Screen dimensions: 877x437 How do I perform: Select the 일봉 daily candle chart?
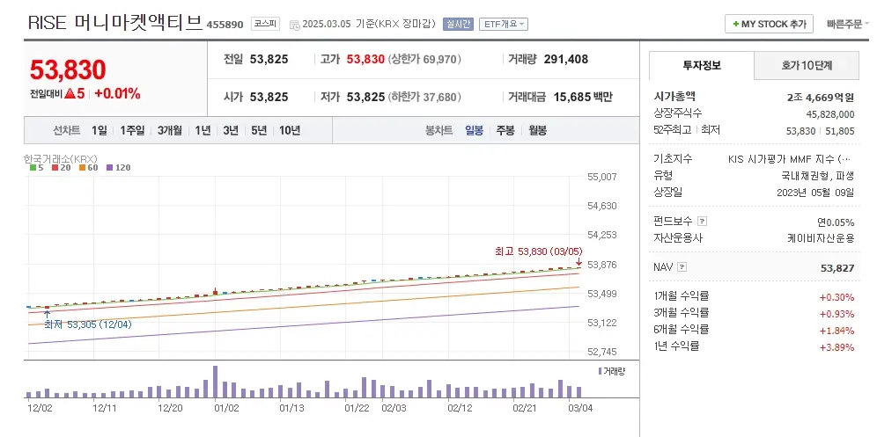474,130
